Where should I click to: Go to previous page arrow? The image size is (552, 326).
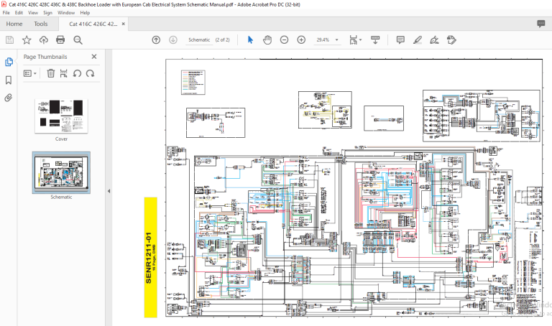point(156,39)
